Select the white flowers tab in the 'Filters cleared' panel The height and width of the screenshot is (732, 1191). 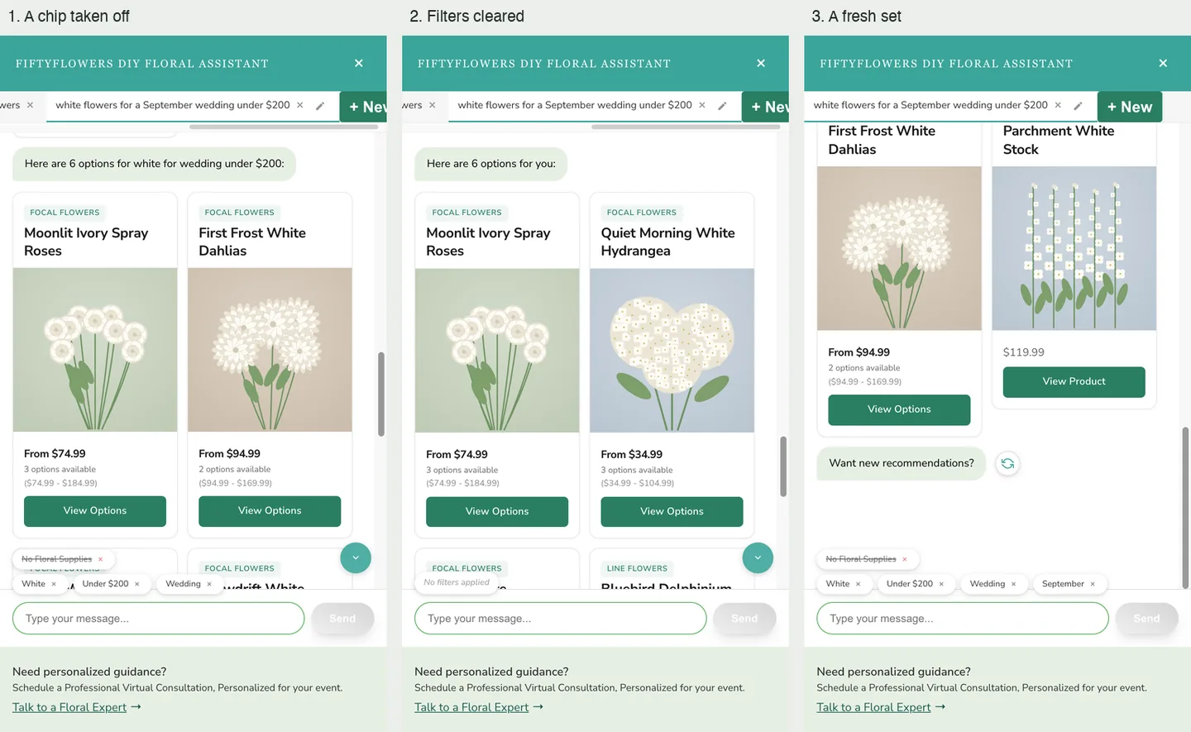pos(575,105)
